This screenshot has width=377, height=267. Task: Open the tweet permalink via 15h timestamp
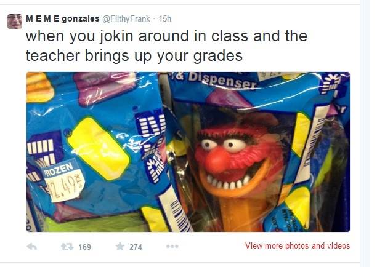tap(165, 18)
